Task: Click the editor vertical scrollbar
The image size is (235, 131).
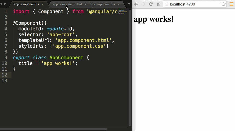Action: 130,68
